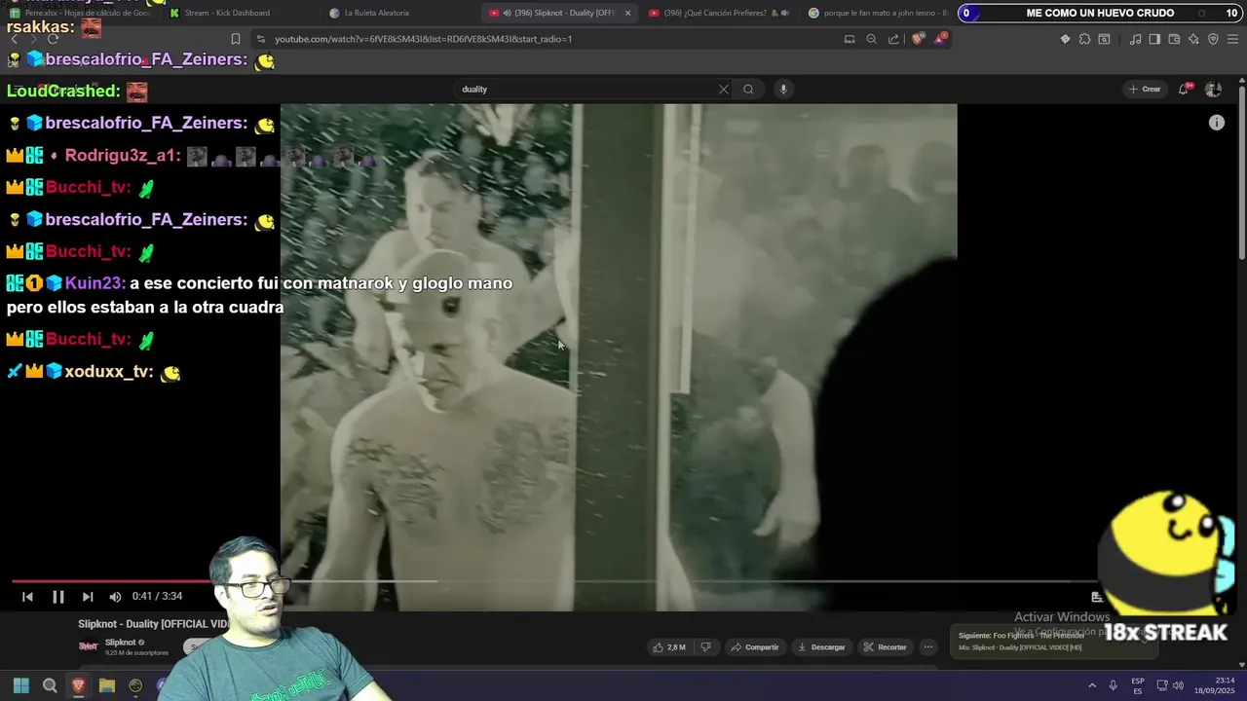This screenshot has width=1247, height=701.
Task: Skip to the next video in player
Action: 88,597
